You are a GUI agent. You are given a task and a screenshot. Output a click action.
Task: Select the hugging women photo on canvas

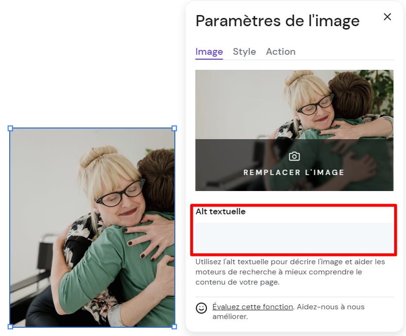[92, 227]
